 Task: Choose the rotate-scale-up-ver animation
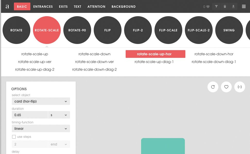pos(35,62)
